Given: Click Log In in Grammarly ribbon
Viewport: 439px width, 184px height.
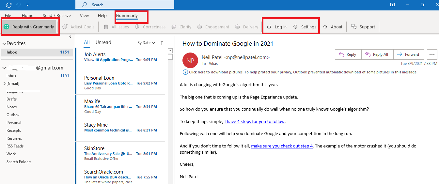Looking at the screenshot, I should [x=277, y=27].
